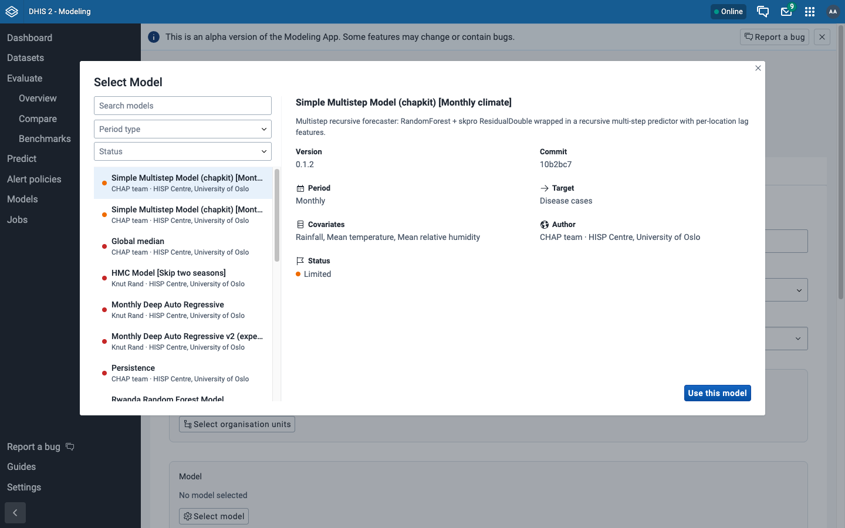The height and width of the screenshot is (528, 845).
Task: Open the Compare sub-item
Action: click(38, 119)
